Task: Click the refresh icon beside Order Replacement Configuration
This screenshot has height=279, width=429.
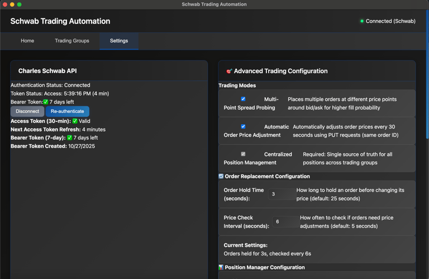Action: click(x=221, y=176)
